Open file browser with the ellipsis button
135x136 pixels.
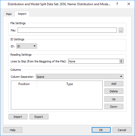(x=121, y=30)
